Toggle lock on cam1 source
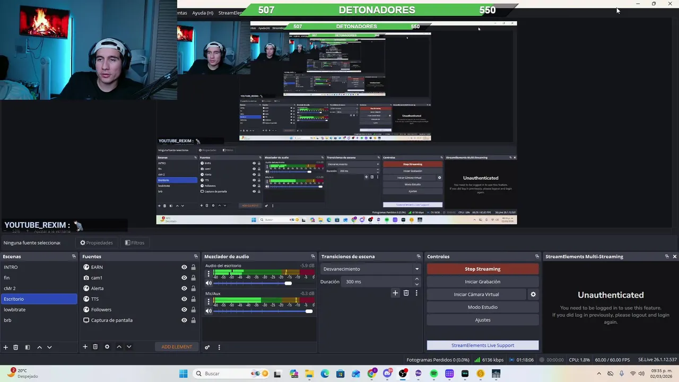The height and width of the screenshot is (382, 679). (194, 278)
